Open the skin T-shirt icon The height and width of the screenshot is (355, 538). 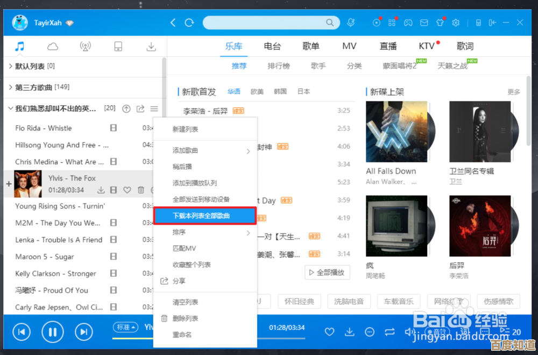tap(440, 23)
